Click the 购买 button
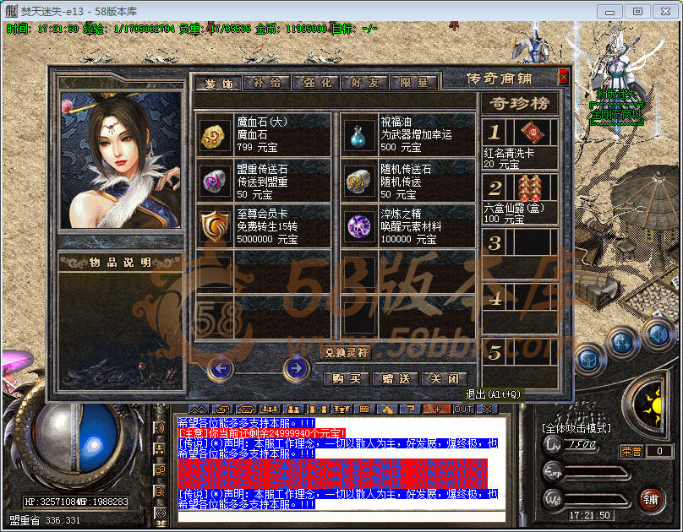The image size is (683, 532). (x=347, y=379)
